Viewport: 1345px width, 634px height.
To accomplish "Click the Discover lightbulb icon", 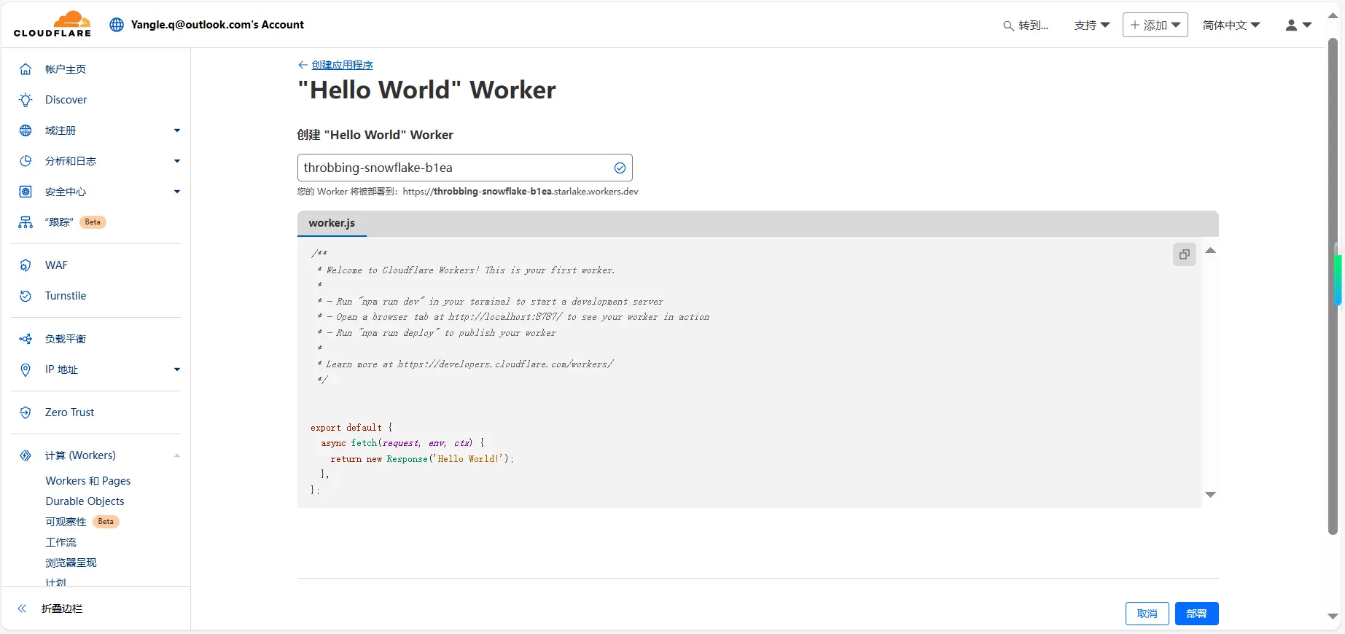I will (x=26, y=100).
